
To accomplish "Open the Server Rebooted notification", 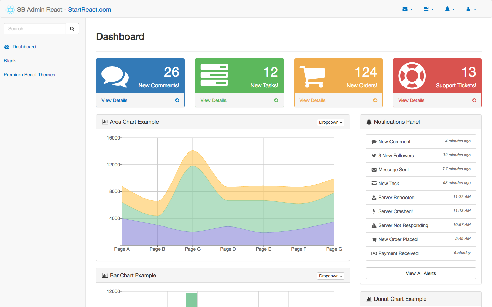I will pyautogui.click(x=421, y=198).
